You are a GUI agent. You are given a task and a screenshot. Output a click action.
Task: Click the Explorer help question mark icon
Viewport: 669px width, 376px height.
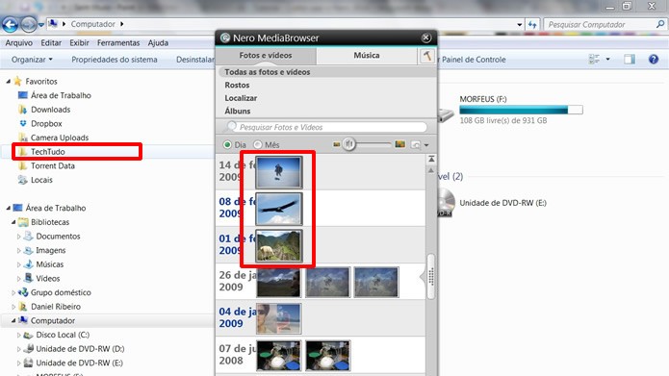coord(654,60)
